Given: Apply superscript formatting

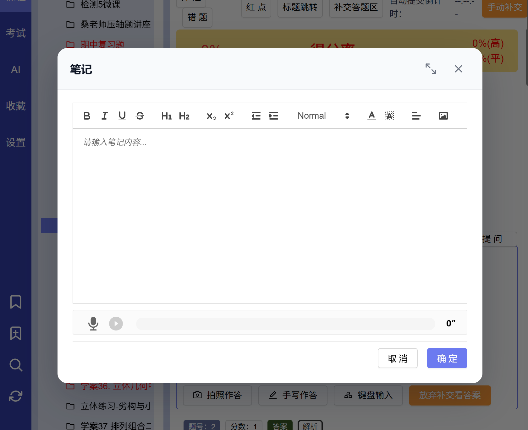Looking at the screenshot, I should [229, 116].
